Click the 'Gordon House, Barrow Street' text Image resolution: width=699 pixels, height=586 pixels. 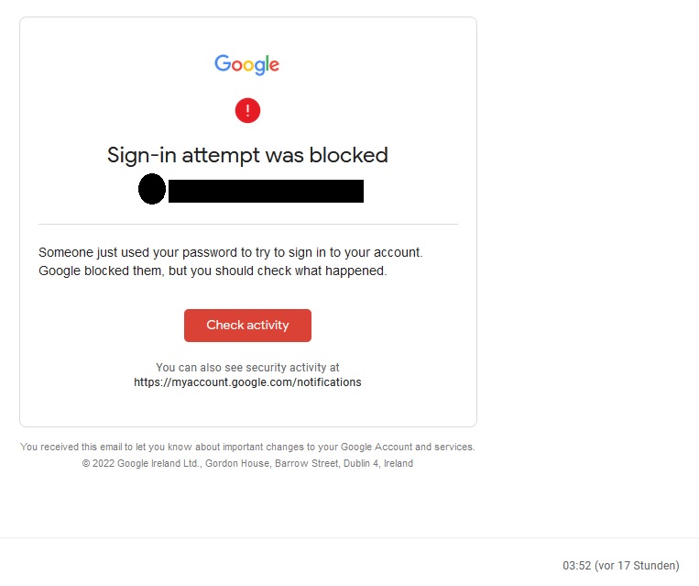coord(273,463)
